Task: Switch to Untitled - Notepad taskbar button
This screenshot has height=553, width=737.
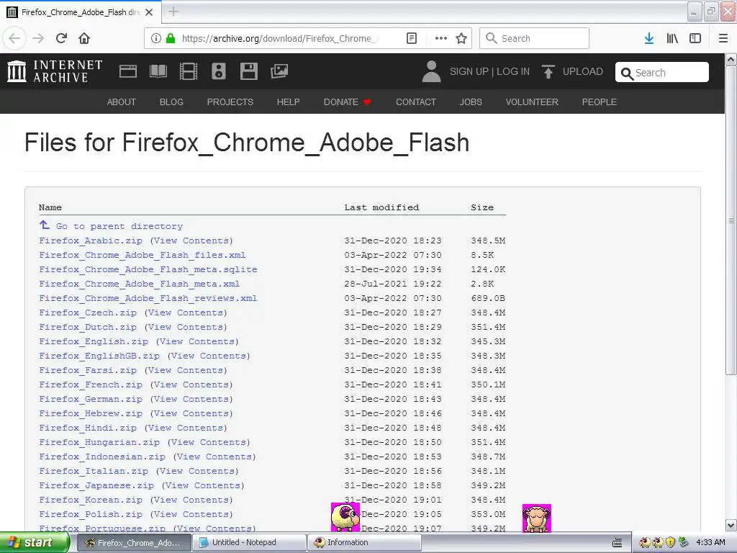Action: click(250, 543)
